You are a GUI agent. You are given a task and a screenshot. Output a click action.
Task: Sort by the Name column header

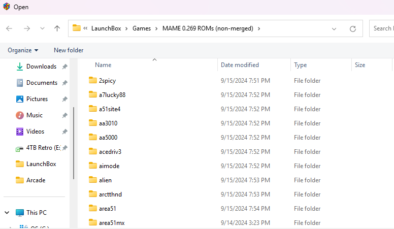(x=103, y=65)
